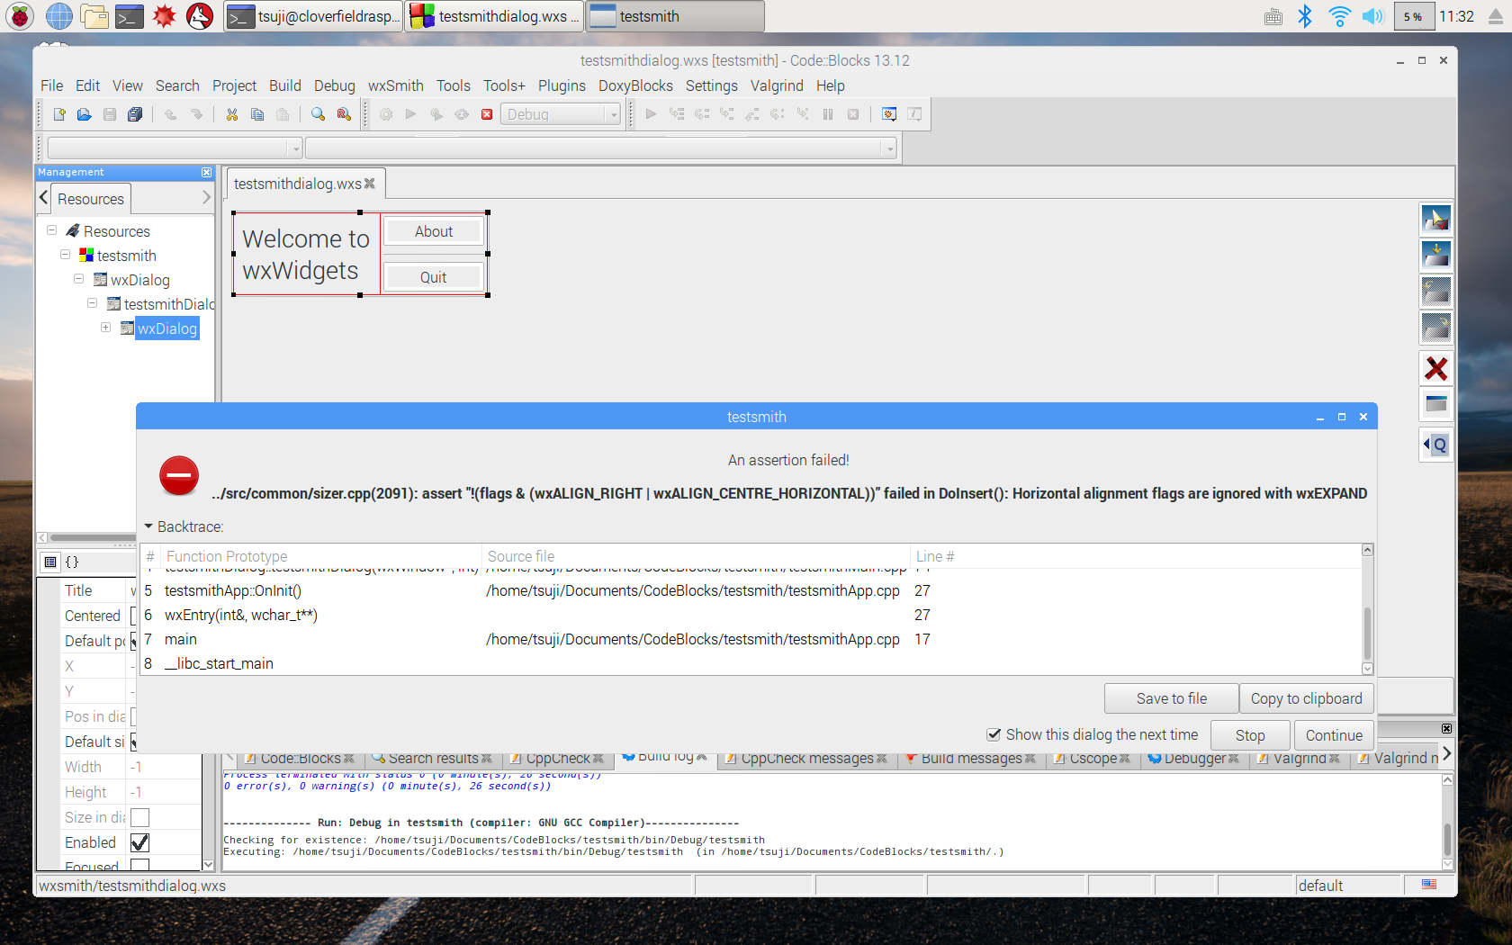Collapse the Resources root tree node

(52, 230)
